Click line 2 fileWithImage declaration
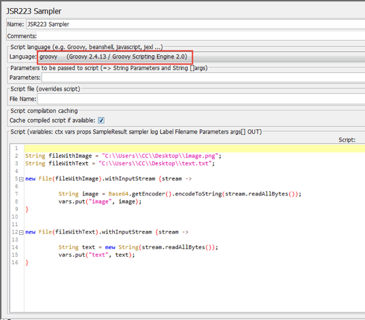This screenshot has width=365, height=320. coord(124,156)
